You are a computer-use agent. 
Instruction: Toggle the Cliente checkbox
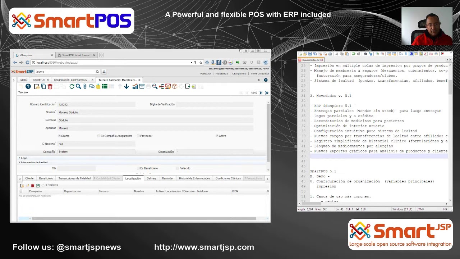[x=59, y=136]
